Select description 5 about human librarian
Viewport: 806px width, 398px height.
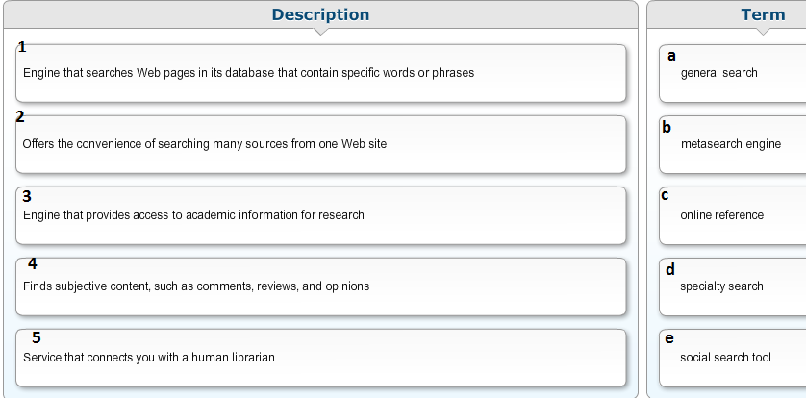pos(320,358)
